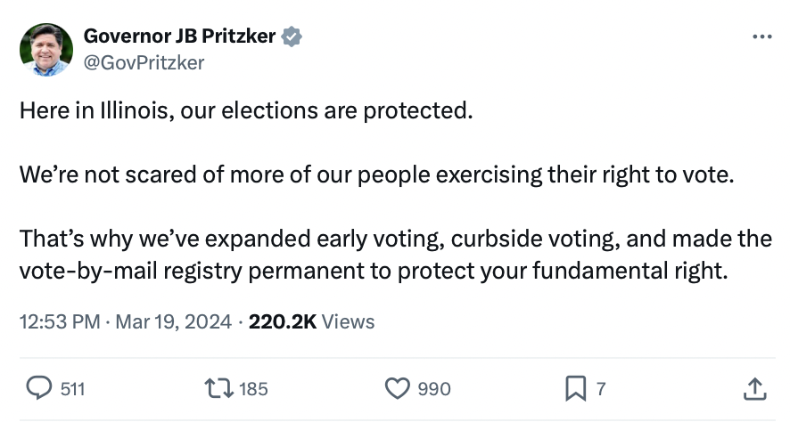
Task: Like the tweet with the heart icon
Action: pos(396,388)
